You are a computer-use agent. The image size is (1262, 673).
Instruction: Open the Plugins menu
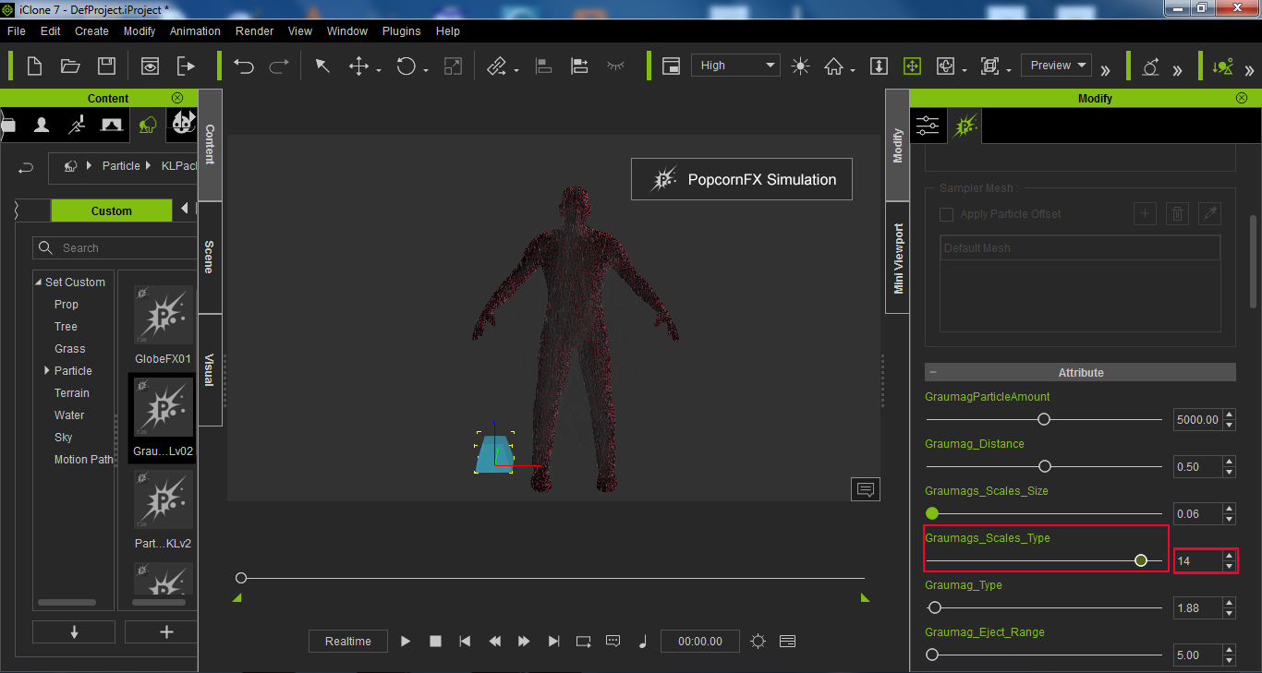(x=402, y=30)
